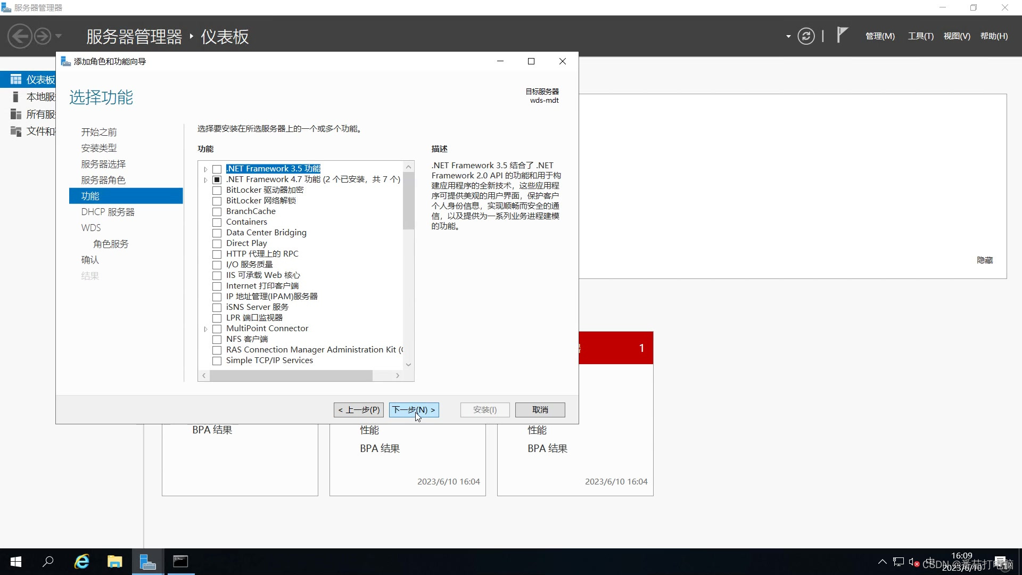Check Simple TCP/IP Services checkbox

(217, 361)
